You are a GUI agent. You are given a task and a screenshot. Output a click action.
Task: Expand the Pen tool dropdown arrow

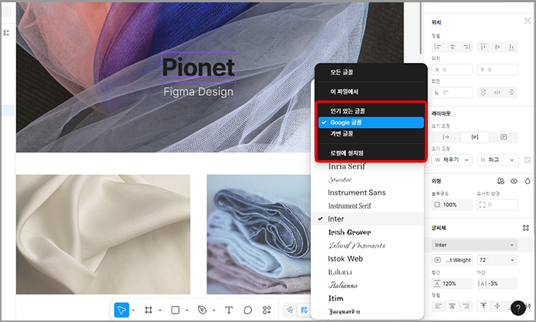pyautogui.click(x=214, y=310)
